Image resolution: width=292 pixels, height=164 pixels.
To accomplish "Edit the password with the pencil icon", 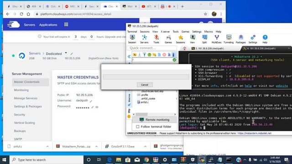I will (x=92, y=107).
